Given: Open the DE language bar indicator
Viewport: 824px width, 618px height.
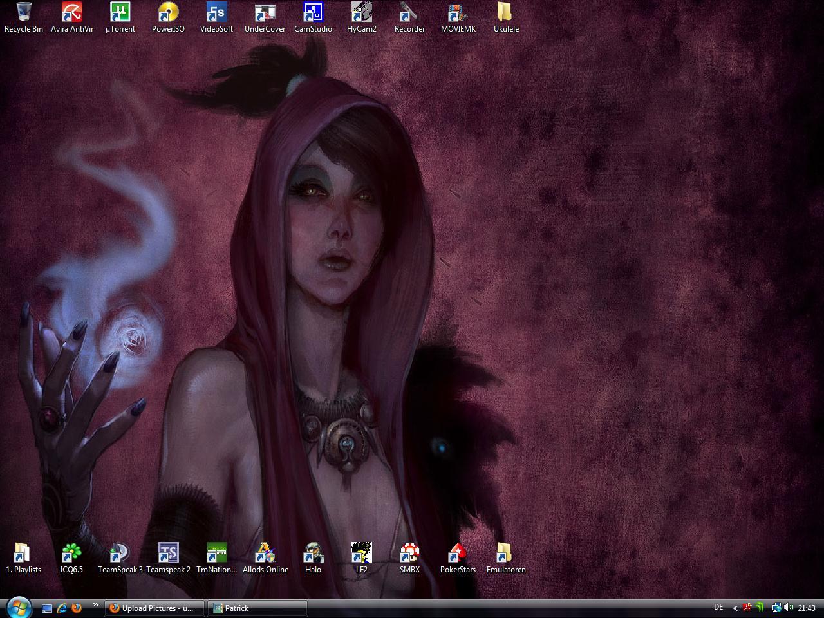Looking at the screenshot, I should click(718, 608).
